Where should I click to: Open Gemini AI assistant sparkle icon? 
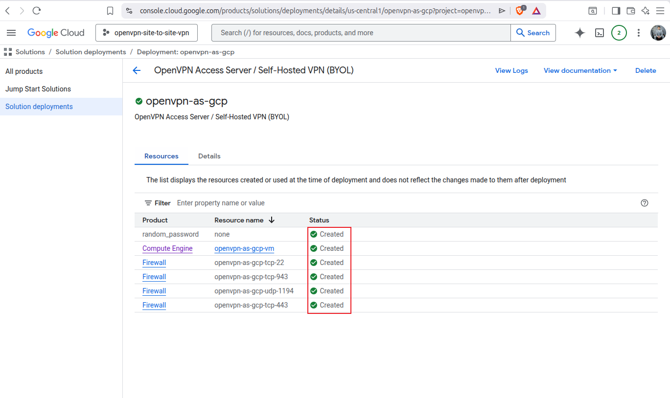[x=580, y=33]
